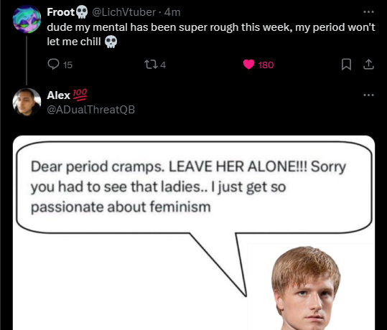The image size is (387, 330).
Task: Open the @LichVtuber handle link
Action: click(124, 12)
